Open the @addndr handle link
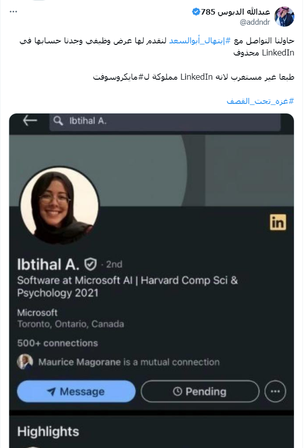This screenshot has width=306, height=448. click(x=255, y=22)
